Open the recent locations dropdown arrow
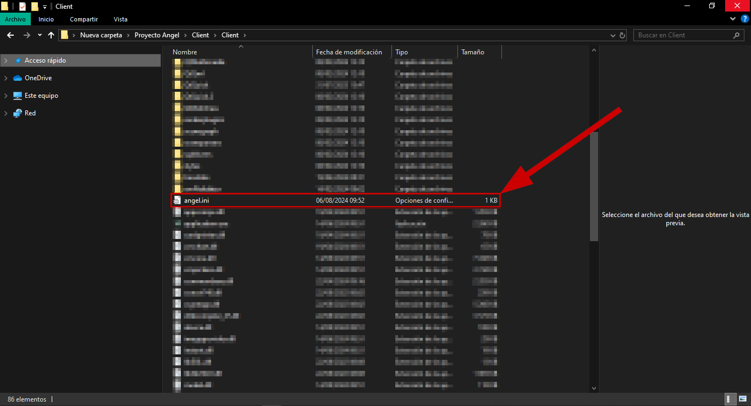Image resolution: width=751 pixels, height=406 pixels. [40, 35]
